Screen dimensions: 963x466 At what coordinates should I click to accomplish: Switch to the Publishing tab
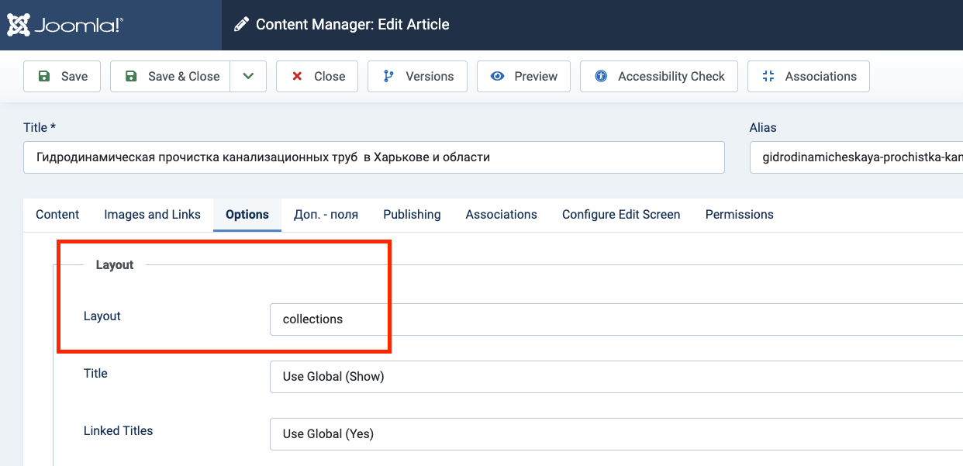click(412, 215)
